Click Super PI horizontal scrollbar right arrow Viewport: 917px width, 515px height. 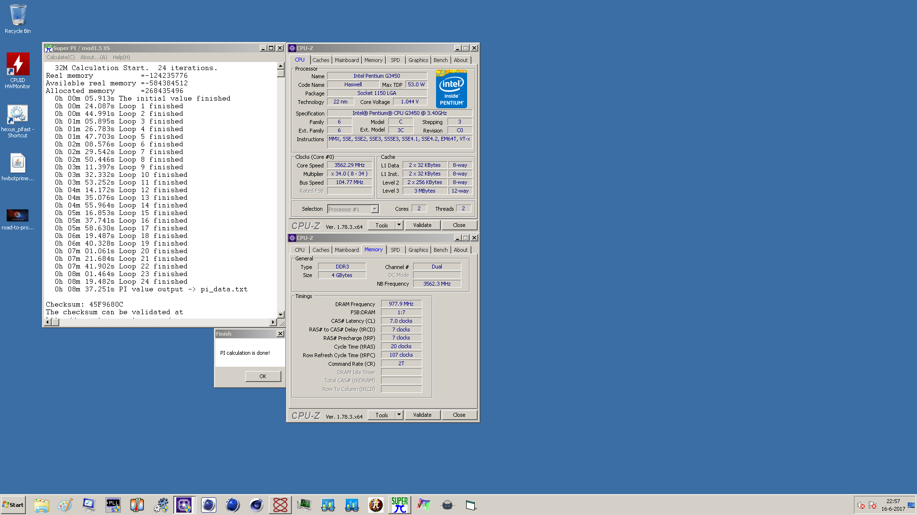click(273, 322)
